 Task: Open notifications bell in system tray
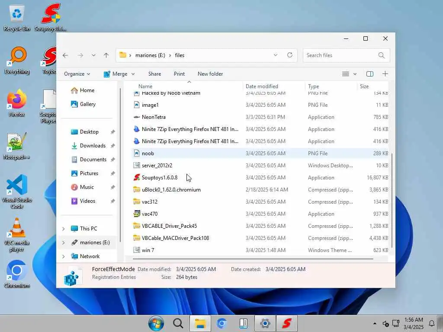[x=432, y=323]
